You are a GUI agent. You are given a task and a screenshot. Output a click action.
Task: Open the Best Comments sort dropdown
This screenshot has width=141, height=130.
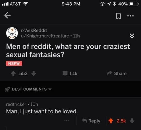tap(32, 89)
